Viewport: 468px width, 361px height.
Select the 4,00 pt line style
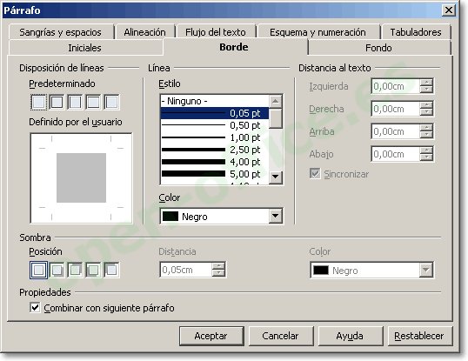point(214,162)
